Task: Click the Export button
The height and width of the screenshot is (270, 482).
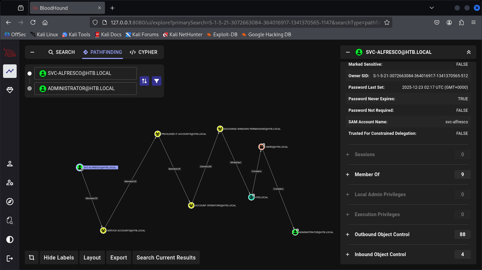Action: point(119,257)
